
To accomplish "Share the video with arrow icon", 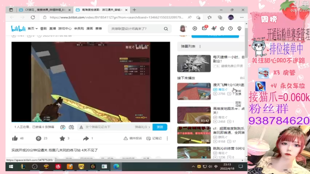I will click(x=86, y=138).
